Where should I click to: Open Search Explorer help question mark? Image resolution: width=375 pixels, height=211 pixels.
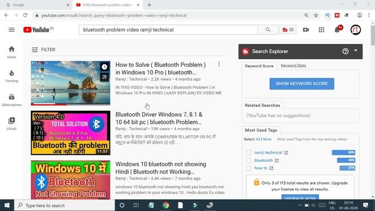point(345,51)
